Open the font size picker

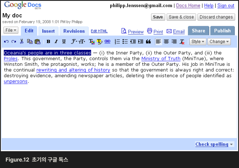tap(82, 41)
